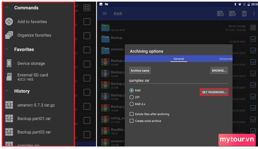Image resolution: width=258 pixels, height=149 pixels.
Task: Switch to the General tab
Action: [178, 59]
